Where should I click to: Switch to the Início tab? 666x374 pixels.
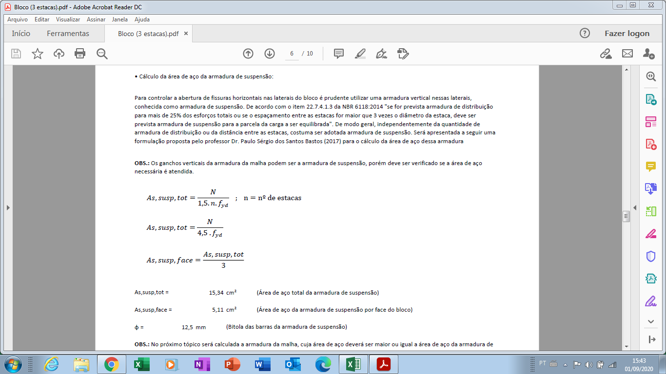pos(21,34)
